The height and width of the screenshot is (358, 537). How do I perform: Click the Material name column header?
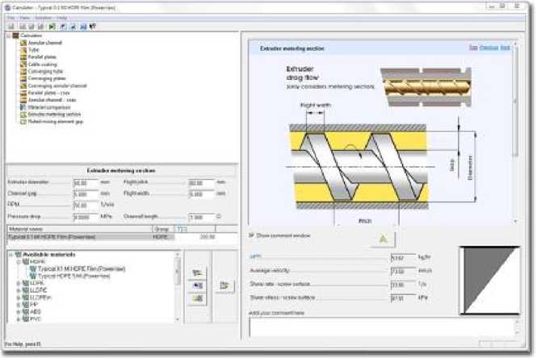(x=79, y=229)
